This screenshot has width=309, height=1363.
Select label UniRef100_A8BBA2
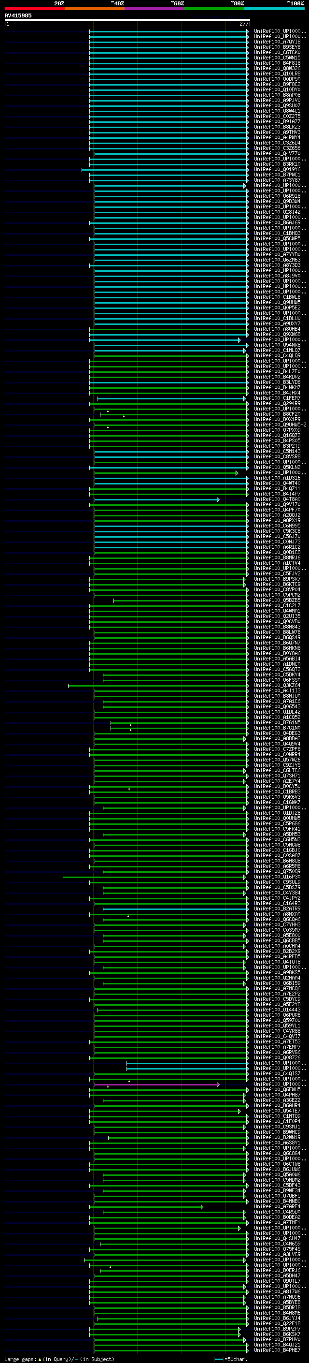click(x=277, y=739)
